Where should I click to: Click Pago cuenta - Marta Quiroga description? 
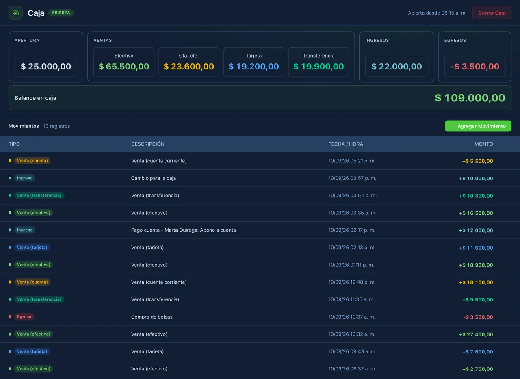184,230
